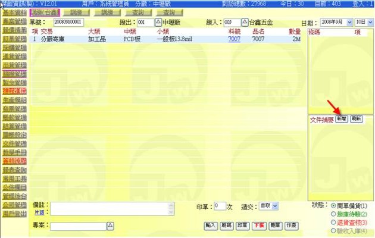Open the lookup triangle beside 撥入 code field
The image size is (375, 238).
tap(244, 22)
